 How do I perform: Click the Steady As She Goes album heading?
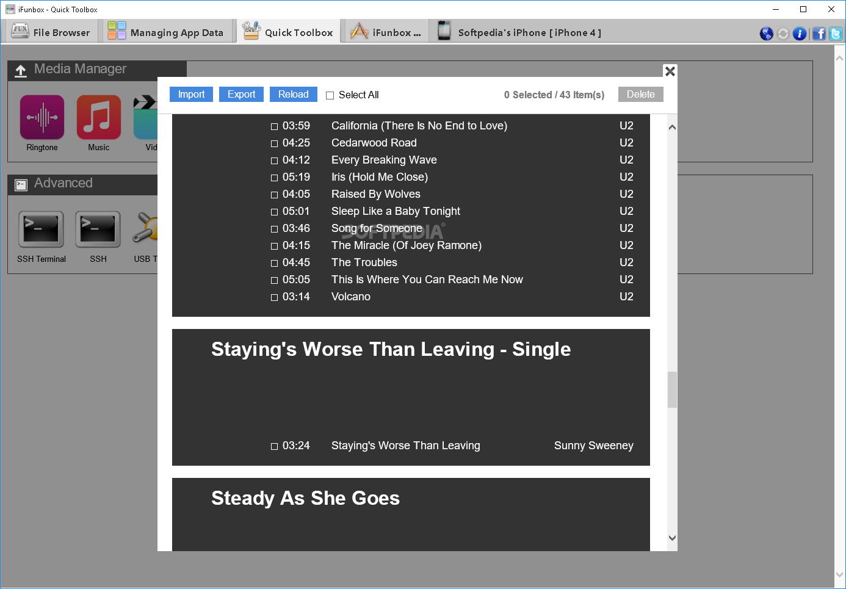pyautogui.click(x=305, y=498)
